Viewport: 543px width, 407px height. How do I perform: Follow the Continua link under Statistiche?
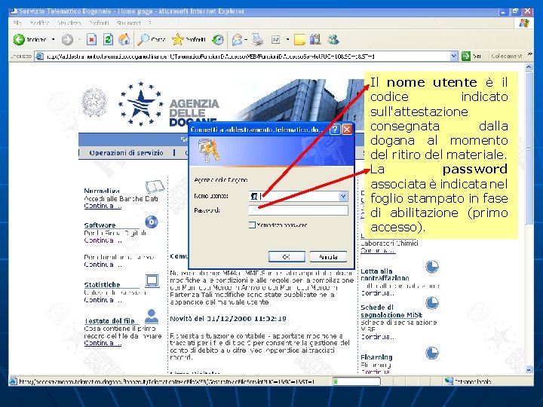point(103,300)
